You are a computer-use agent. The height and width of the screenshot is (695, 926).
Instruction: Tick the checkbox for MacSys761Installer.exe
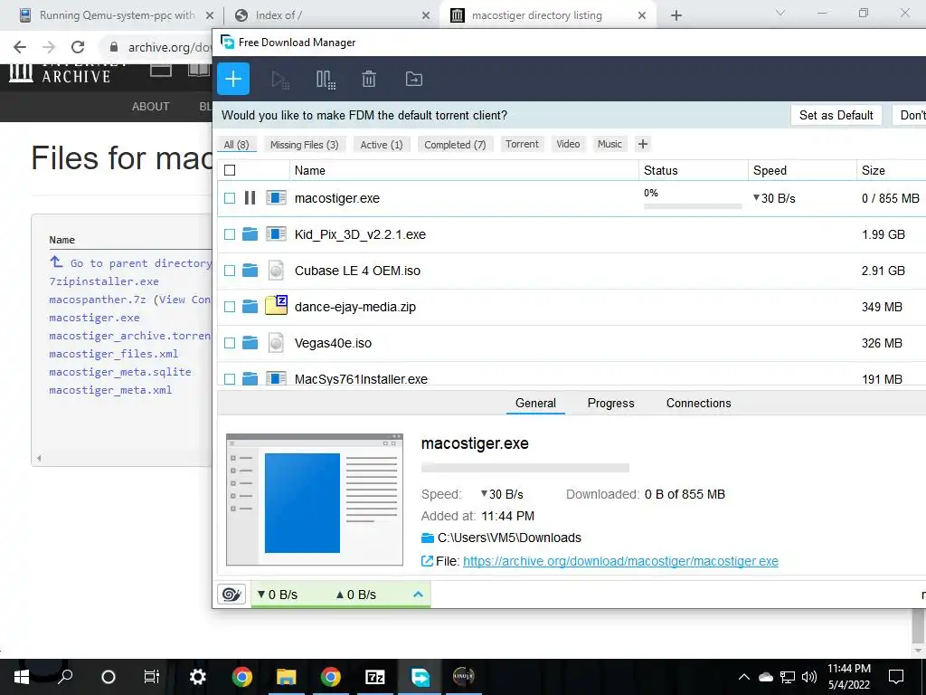click(230, 379)
